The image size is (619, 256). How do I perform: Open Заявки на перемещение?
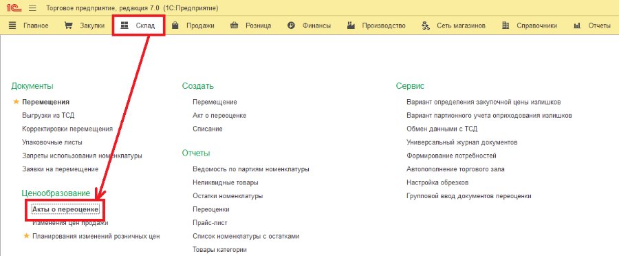click(x=61, y=169)
